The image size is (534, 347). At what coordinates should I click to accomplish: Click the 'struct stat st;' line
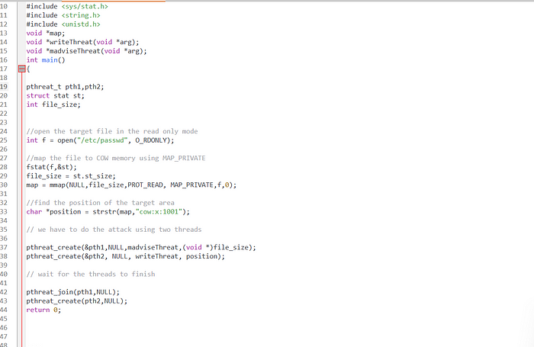(55, 95)
